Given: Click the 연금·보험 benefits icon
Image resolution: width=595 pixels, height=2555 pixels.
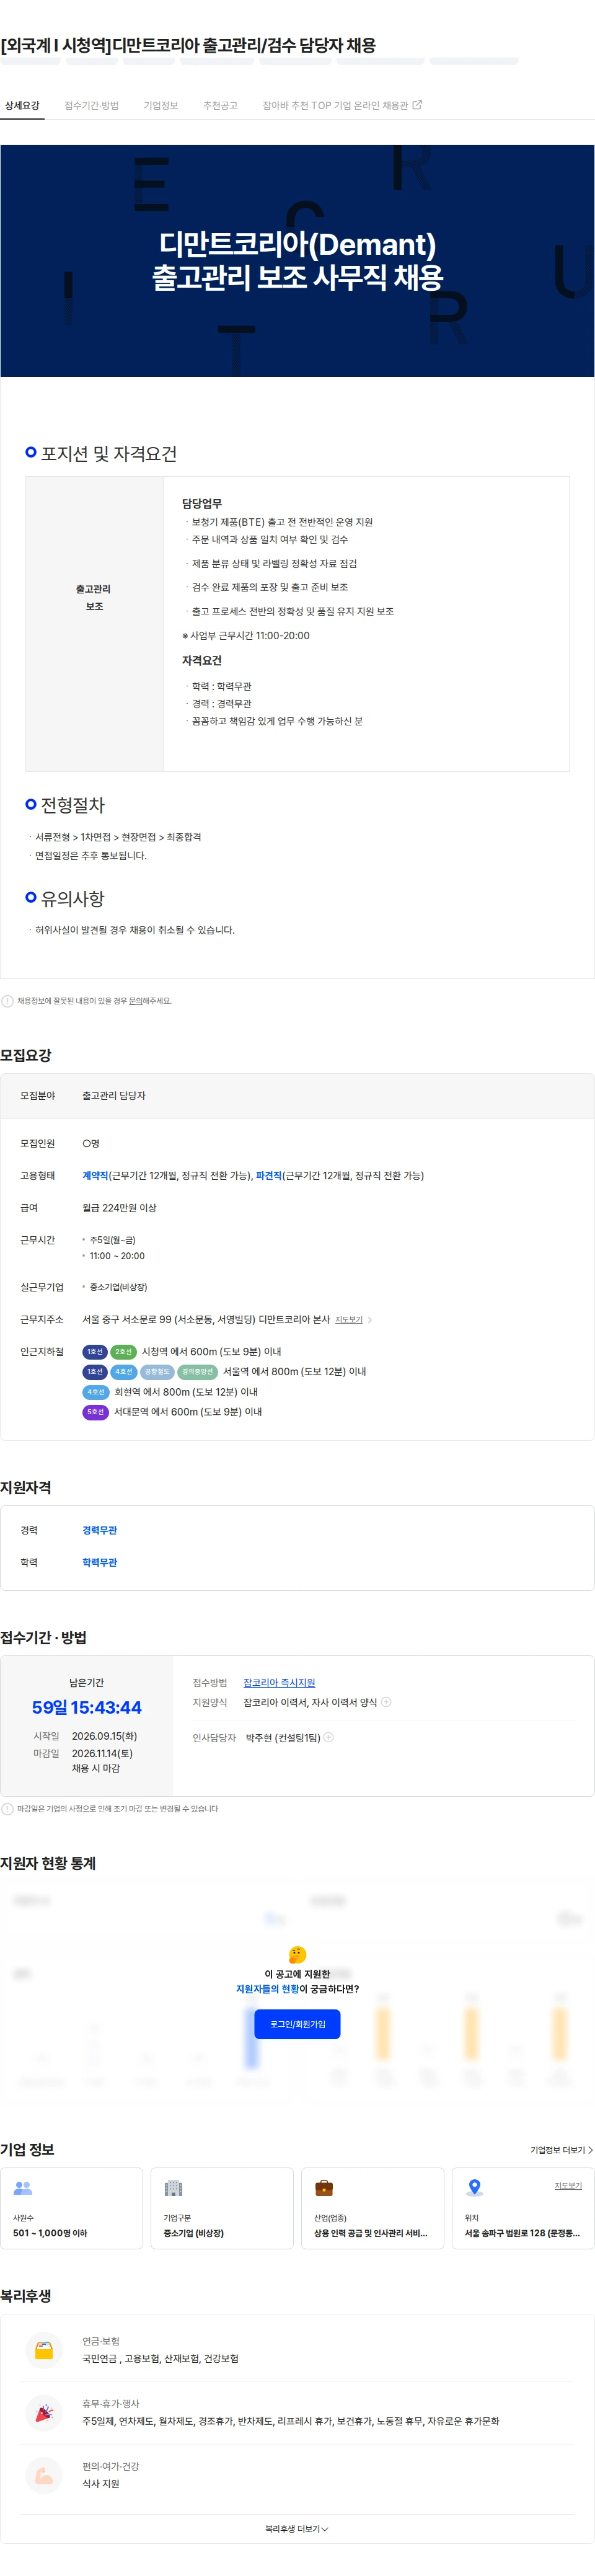Looking at the screenshot, I should tap(43, 2350).
